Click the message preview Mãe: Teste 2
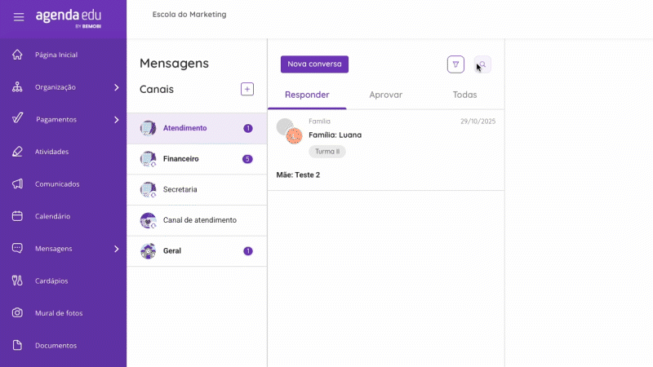The image size is (653, 367). [x=298, y=175]
